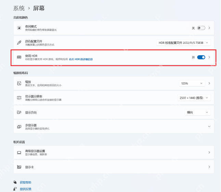
Task: Click the color profile (颜色配置文件) pen icon
Action: [x=19, y=43]
